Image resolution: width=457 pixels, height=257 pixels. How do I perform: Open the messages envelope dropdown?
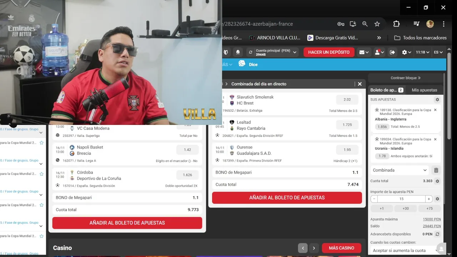click(364, 52)
